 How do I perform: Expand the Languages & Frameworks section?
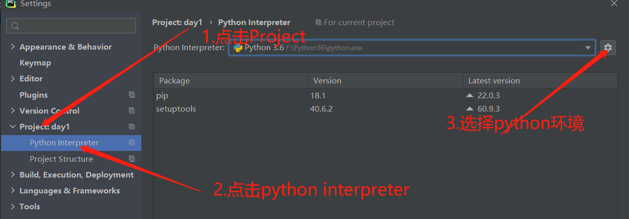tap(13, 190)
